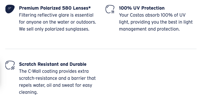Click the word 'C-Wall' in the coating description
The width and height of the screenshot is (200, 101).
(34, 71)
